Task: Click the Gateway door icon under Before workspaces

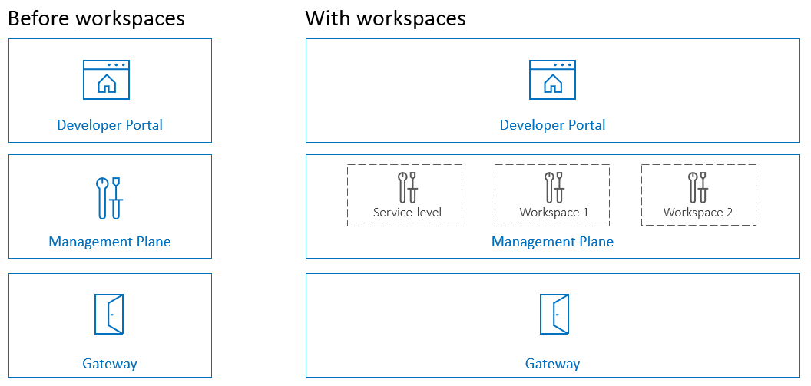Action: click(x=109, y=314)
